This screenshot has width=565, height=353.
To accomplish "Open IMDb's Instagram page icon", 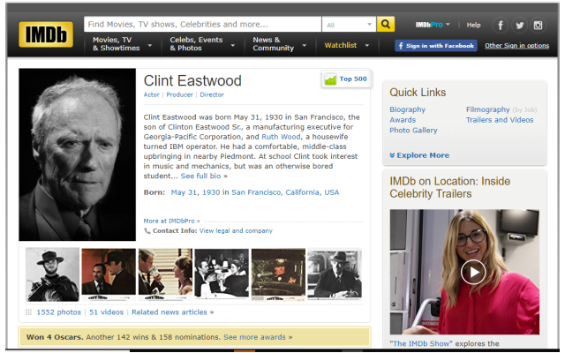I will [x=538, y=26].
